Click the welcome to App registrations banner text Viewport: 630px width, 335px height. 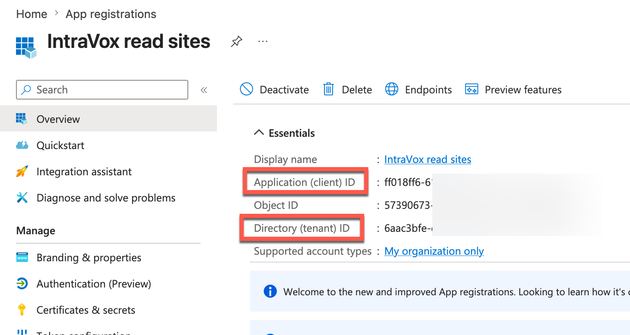(457, 292)
